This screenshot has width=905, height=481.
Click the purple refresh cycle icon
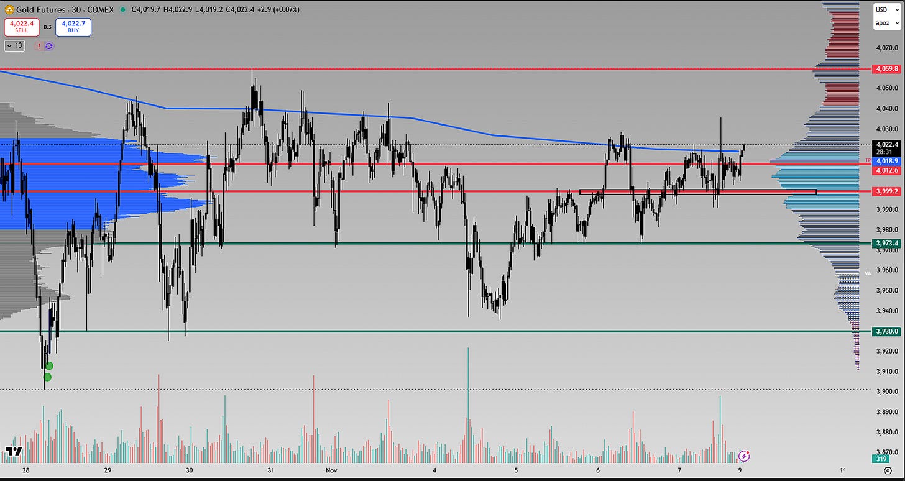pyautogui.click(x=49, y=46)
